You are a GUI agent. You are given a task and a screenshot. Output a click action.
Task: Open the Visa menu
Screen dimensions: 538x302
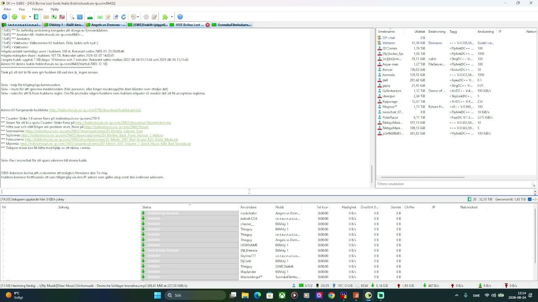click(21, 9)
